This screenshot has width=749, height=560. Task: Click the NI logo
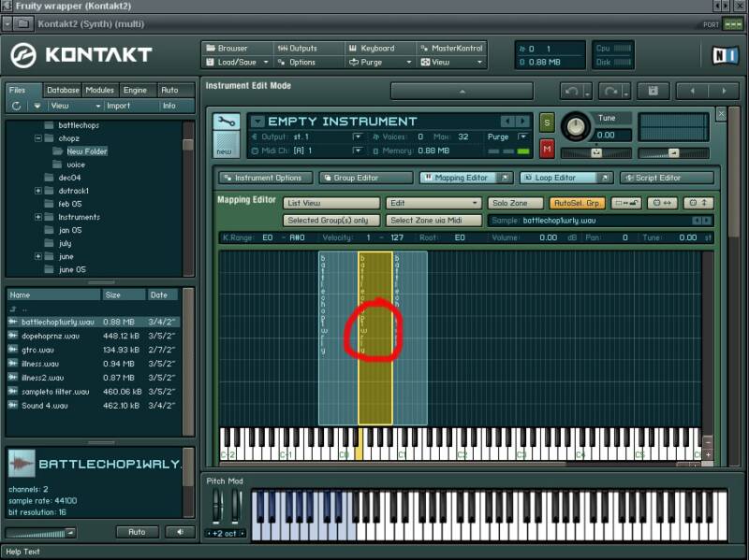tap(725, 56)
